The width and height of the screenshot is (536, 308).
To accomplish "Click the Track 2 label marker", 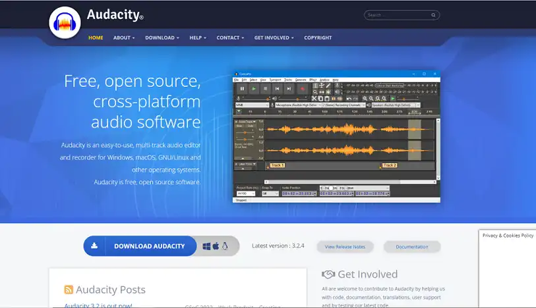I will (x=390, y=165).
